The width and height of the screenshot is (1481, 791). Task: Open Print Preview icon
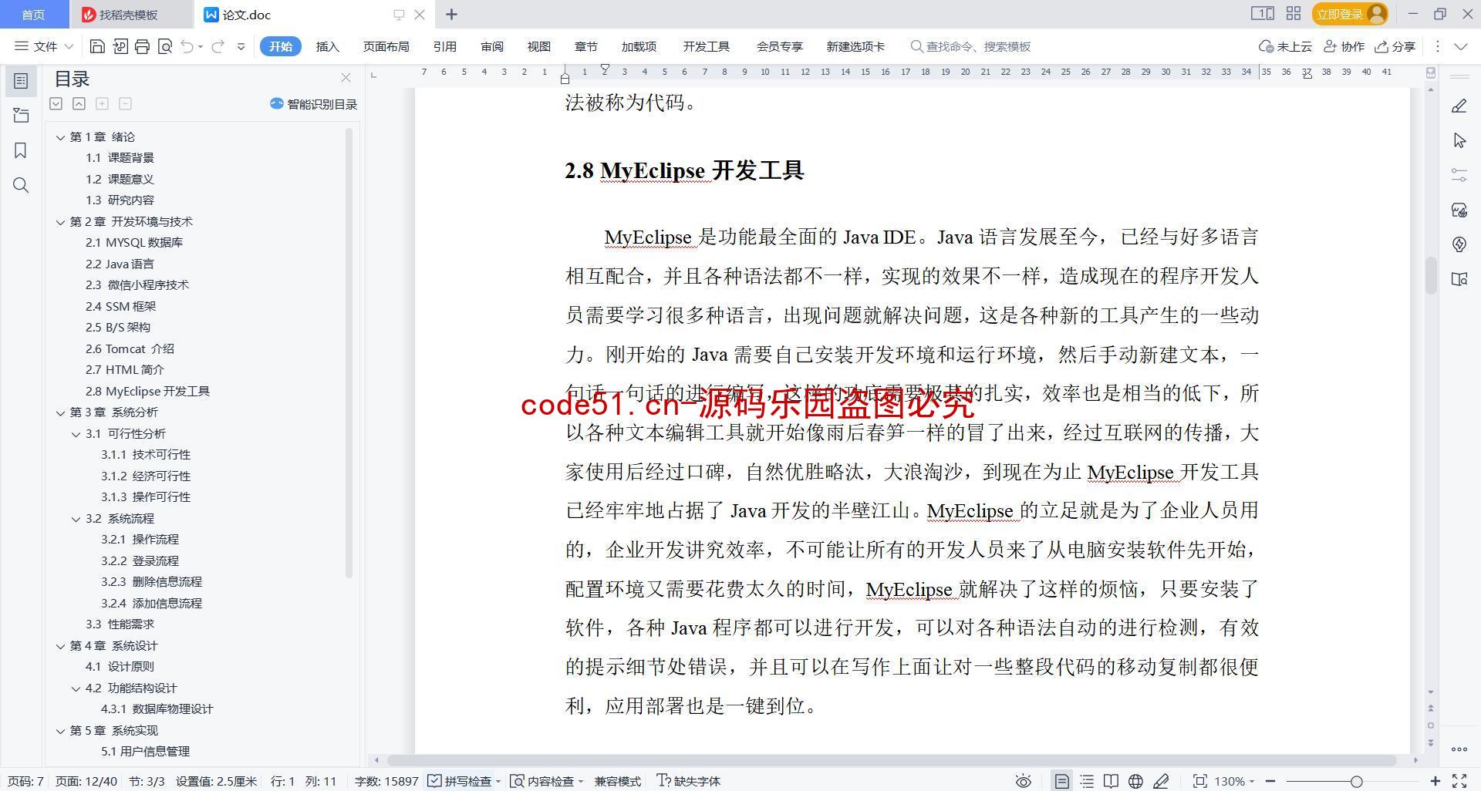coord(164,46)
